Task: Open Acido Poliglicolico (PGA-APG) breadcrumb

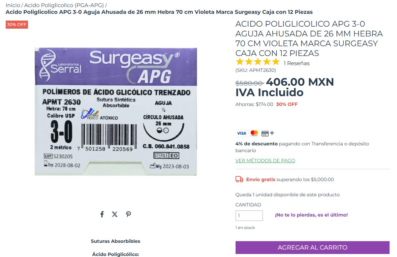Action: tap(64, 5)
